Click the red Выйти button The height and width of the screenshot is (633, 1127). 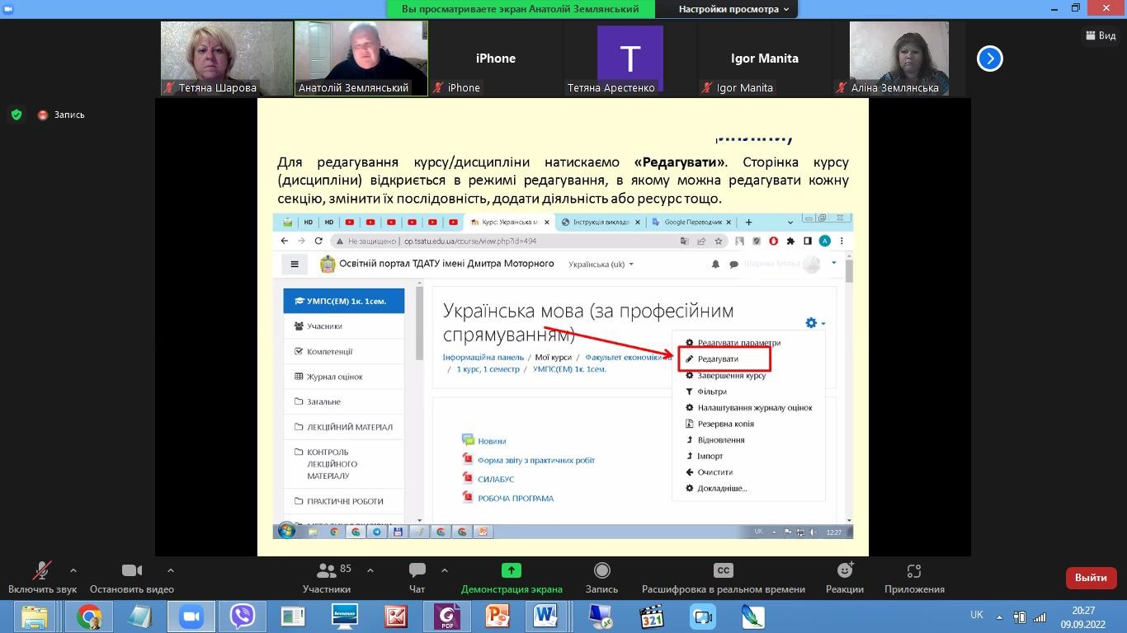[1091, 577]
